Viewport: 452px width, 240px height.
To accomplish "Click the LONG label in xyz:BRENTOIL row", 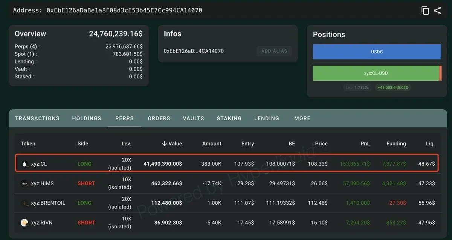I will click(x=84, y=203).
